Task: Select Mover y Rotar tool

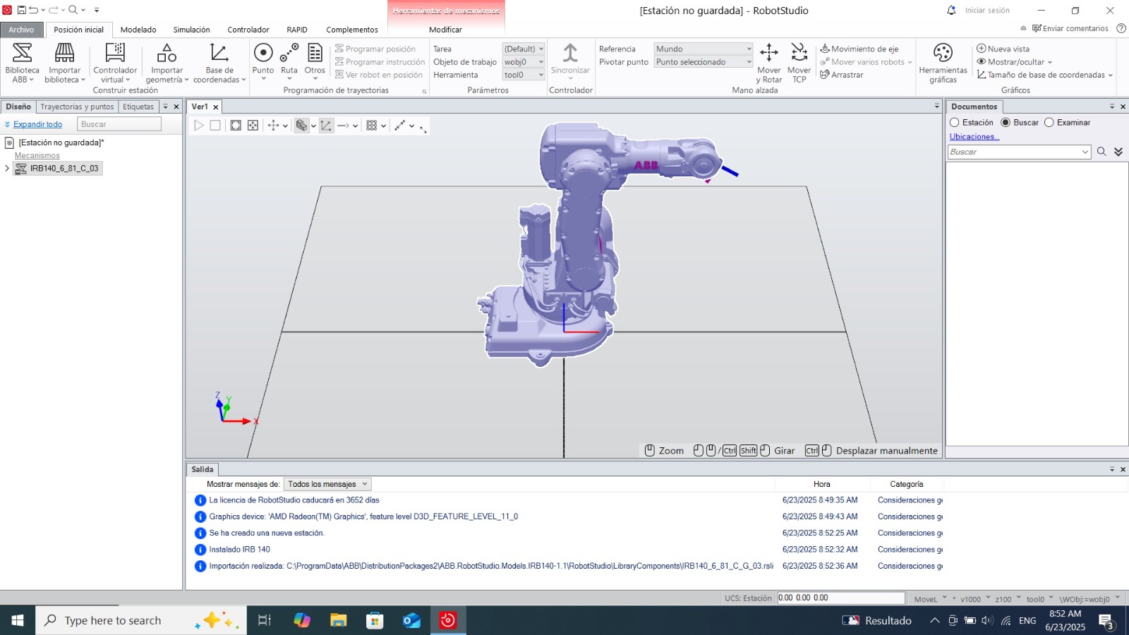Action: coord(769,63)
